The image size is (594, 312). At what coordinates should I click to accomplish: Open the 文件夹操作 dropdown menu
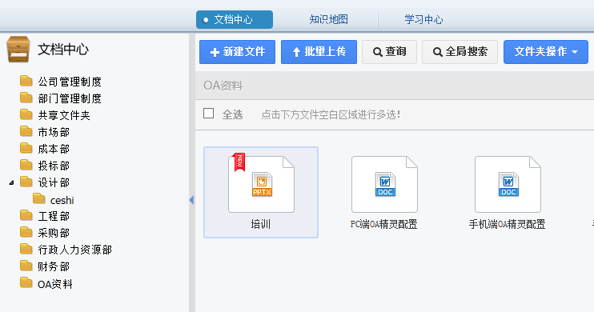click(x=545, y=52)
